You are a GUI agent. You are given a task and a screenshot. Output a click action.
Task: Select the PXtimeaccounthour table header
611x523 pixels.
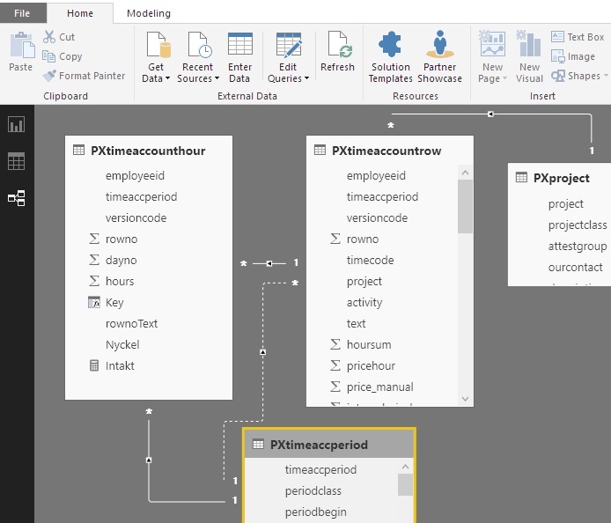pos(149,151)
